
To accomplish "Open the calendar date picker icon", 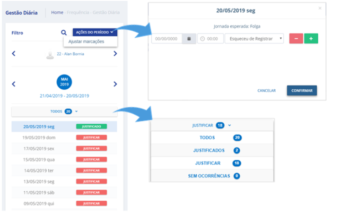I will pos(189,39).
